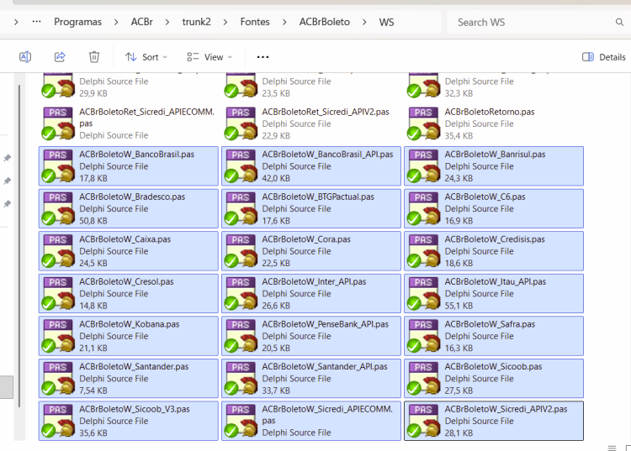
Task: Click Programas in the breadcrumb path
Action: [x=77, y=22]
